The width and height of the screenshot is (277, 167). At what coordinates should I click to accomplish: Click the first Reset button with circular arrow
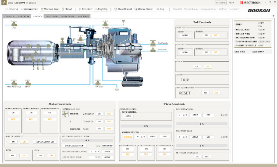123,9
